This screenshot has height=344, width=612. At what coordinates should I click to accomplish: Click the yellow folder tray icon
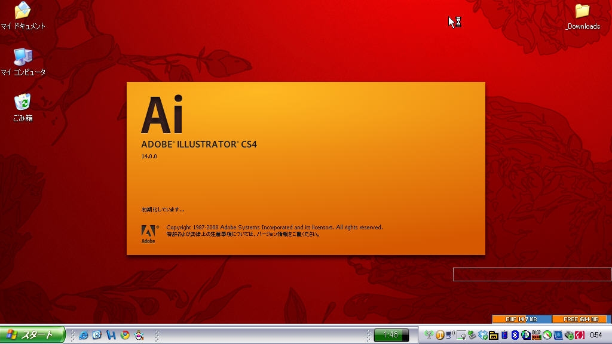(x=494, y=335)
